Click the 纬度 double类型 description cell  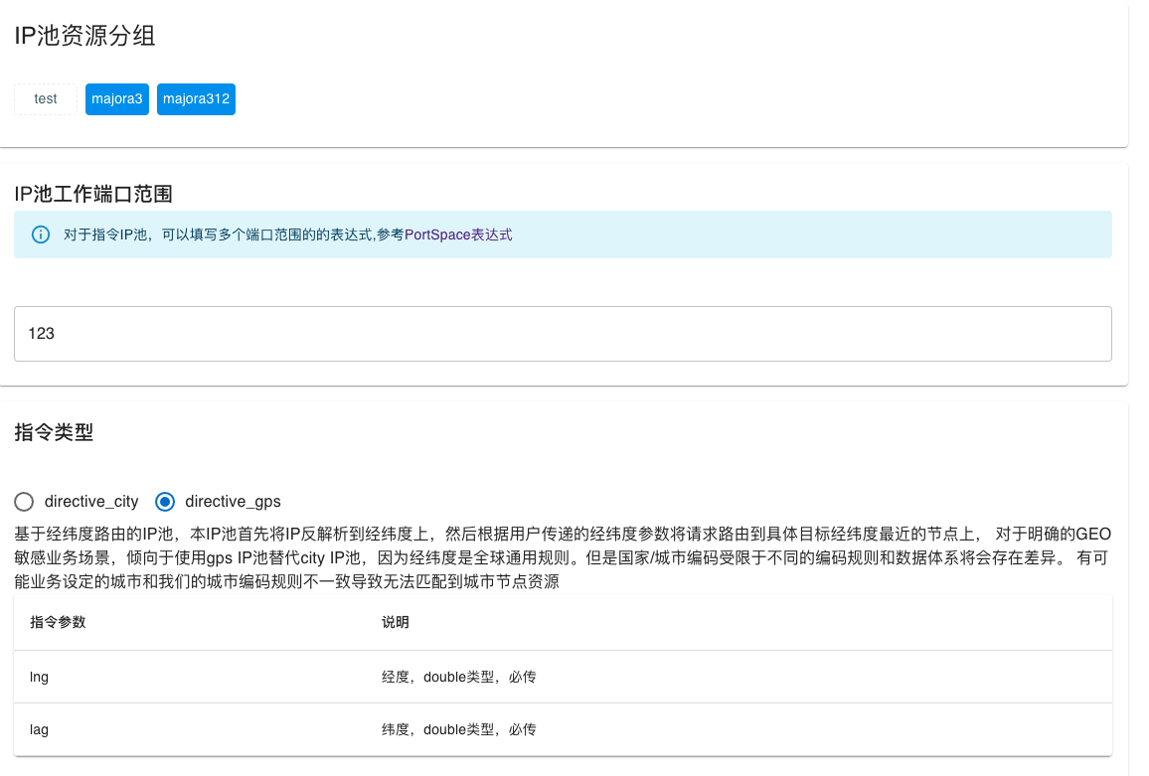[459, 729]
